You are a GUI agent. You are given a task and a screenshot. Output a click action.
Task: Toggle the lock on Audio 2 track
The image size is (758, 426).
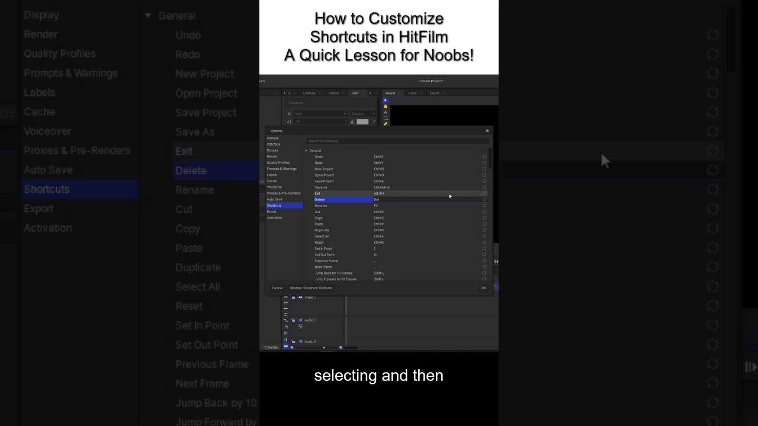click(x=293, y=341)
